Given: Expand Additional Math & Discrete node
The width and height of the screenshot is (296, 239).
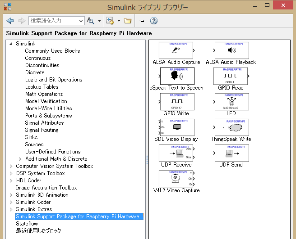Looking at the screenshot, I should (x=20, y=159).
